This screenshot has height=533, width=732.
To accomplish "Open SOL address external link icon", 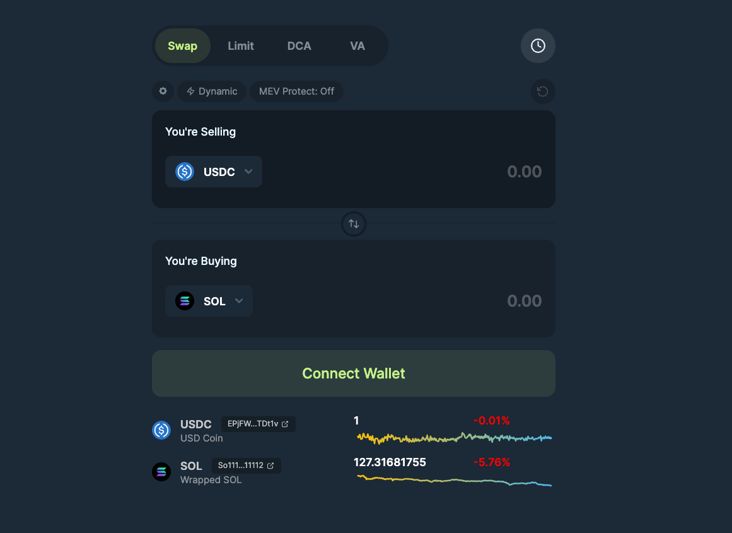I will coord(270,466).
